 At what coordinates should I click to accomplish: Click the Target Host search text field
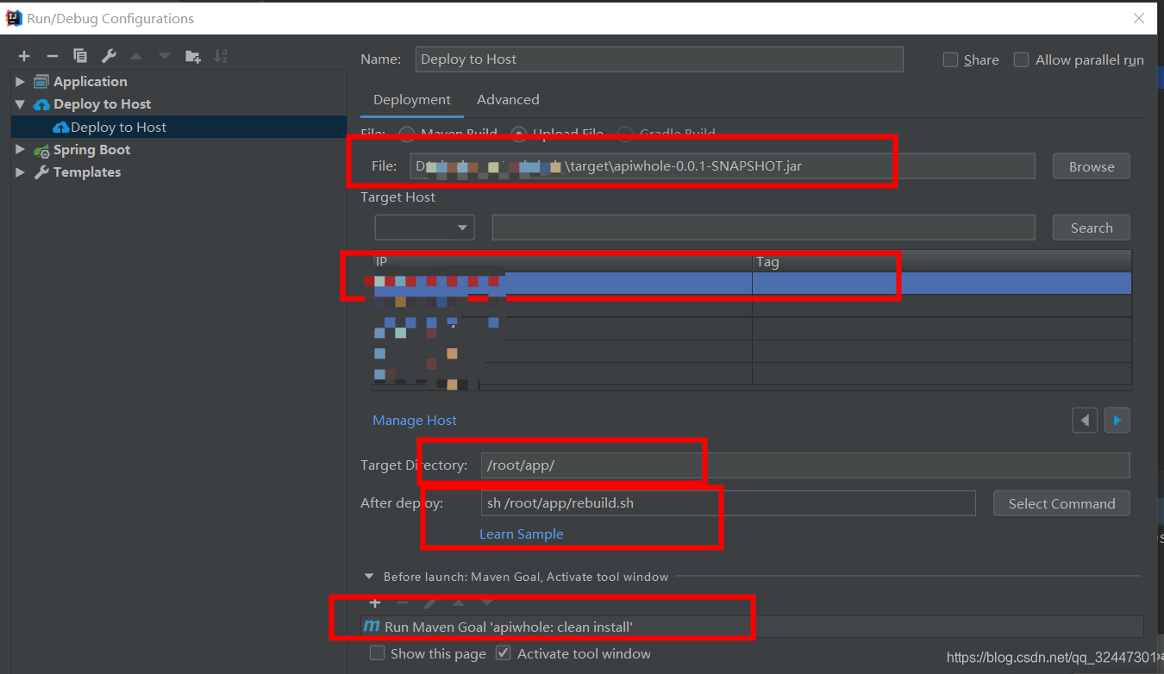(764, 228)
